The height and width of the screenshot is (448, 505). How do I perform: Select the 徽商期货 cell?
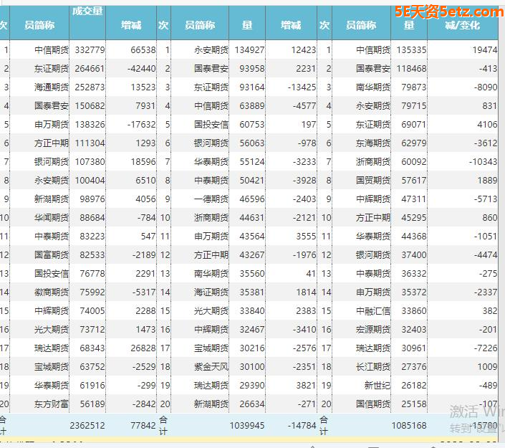point(52,292)
